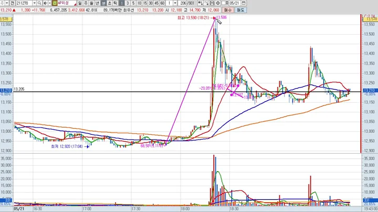
Task: Click the horizontal line label 13.205
Action: click(19, 89)
